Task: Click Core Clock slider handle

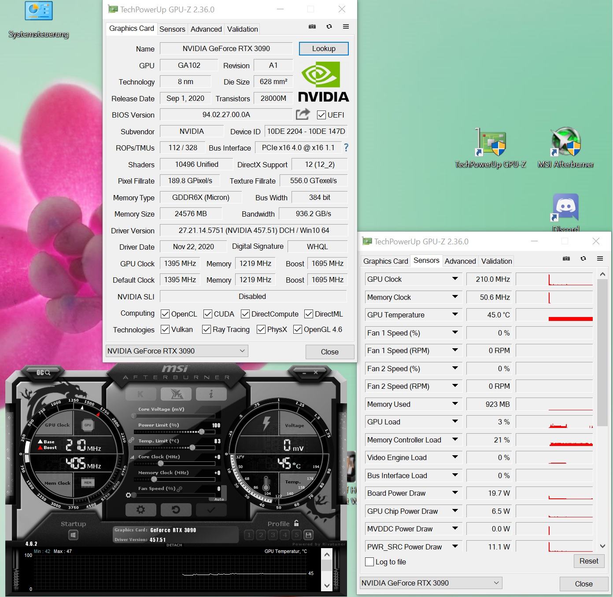Action: (x=161, y=464)
